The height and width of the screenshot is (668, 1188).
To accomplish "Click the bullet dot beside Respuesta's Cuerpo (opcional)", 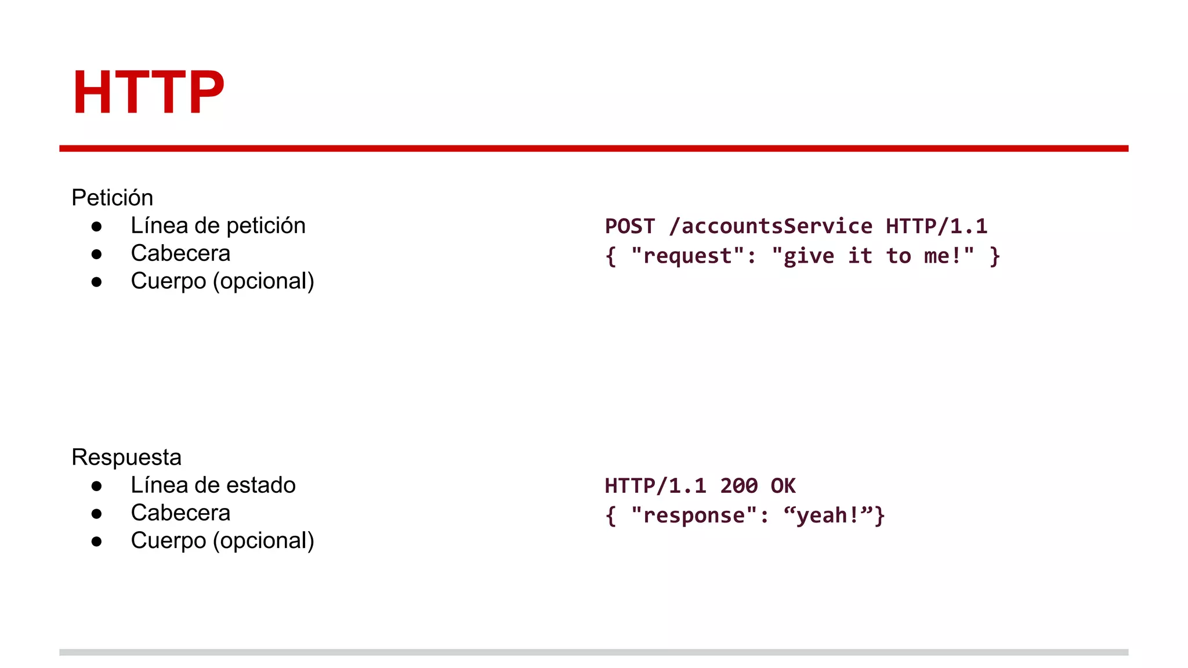I will pyautogui.click(x=97, y=542).
